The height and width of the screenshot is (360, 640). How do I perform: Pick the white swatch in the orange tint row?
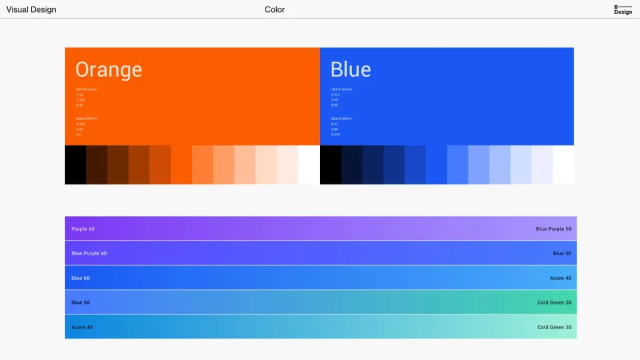(x=309, y=165)
